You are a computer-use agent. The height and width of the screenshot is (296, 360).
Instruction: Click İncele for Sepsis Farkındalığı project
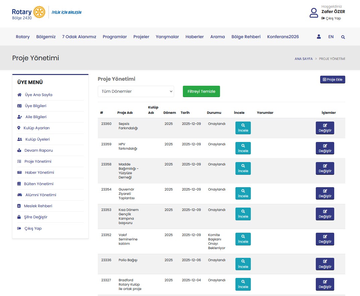coord(243,128)
